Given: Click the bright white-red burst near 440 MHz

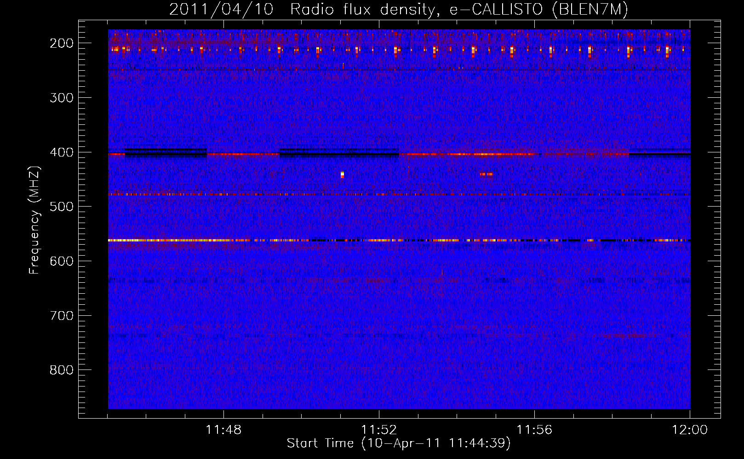Looking at the screenshot, I should coord(342,174).
